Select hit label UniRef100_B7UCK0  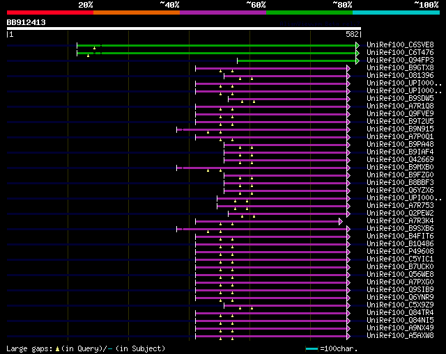(x=400, y=267)
